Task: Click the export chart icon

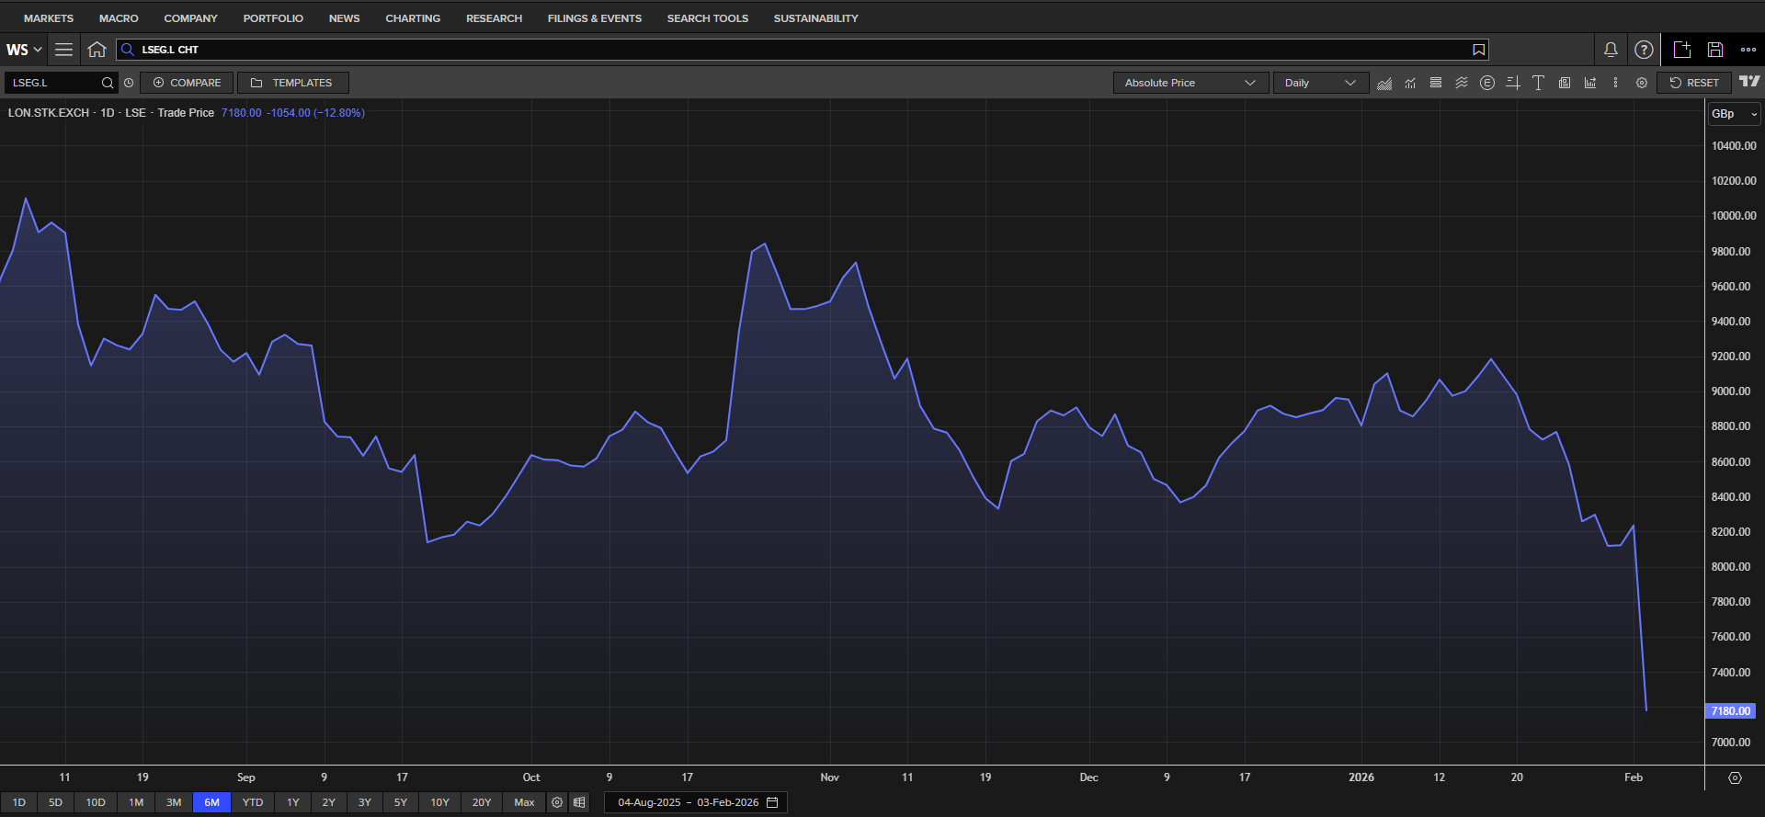Action: click(x=1590, y=83)
